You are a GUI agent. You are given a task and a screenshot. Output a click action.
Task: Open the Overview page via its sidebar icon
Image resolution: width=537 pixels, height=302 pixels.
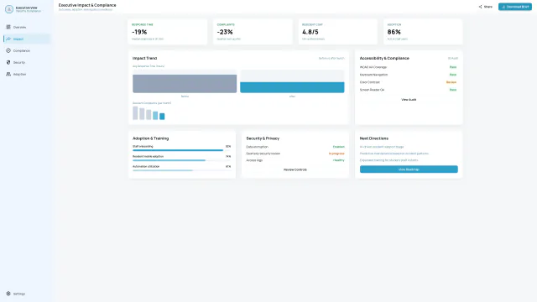pyautogui.click(x=8, y=27)
